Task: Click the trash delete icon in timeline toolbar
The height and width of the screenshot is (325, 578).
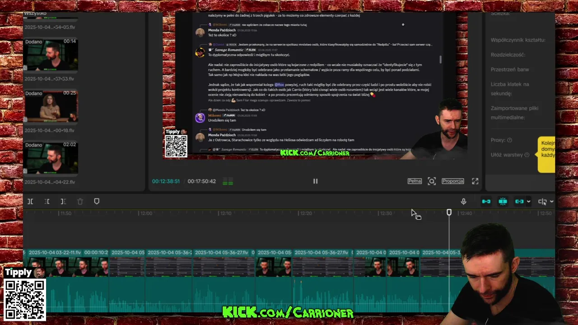Action: coord(80,201)
